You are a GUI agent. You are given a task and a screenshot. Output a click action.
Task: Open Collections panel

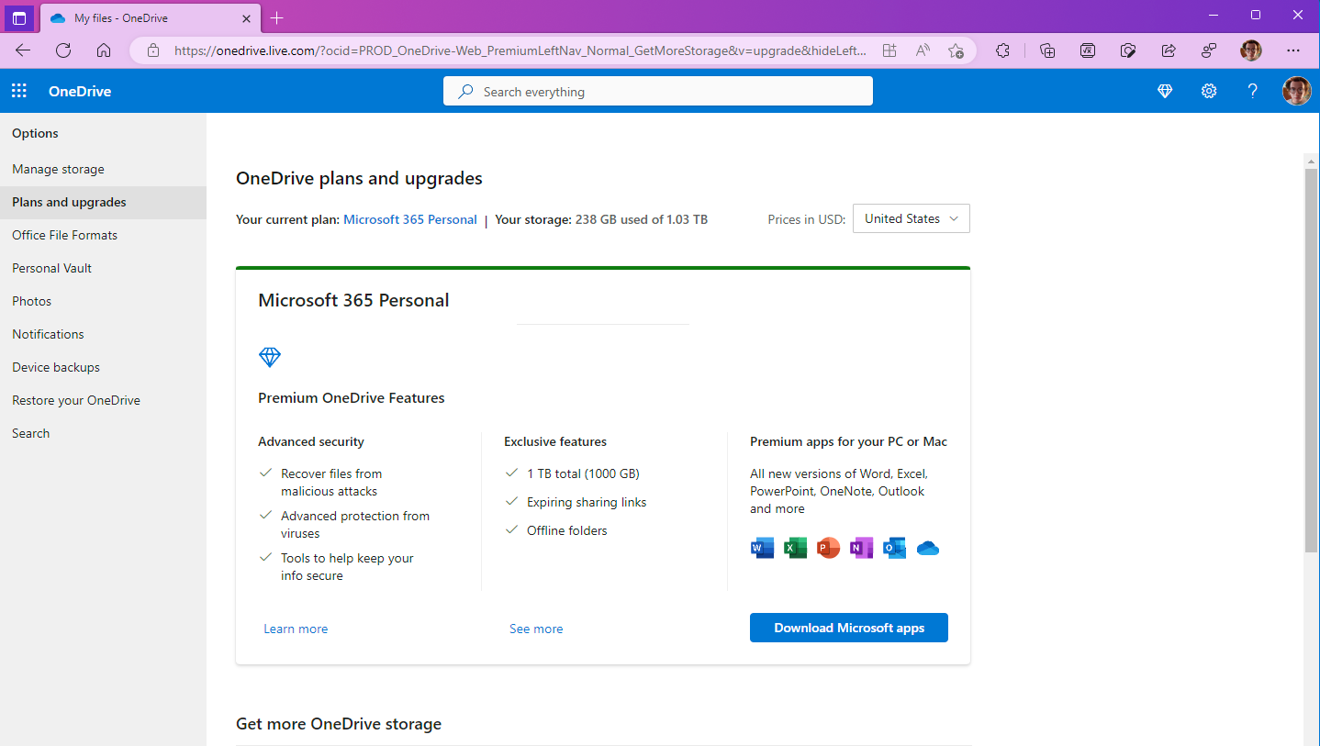[1047, 50]
